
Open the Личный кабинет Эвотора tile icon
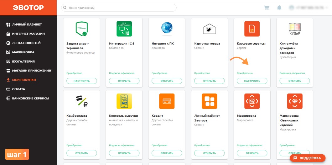(209, 101)
